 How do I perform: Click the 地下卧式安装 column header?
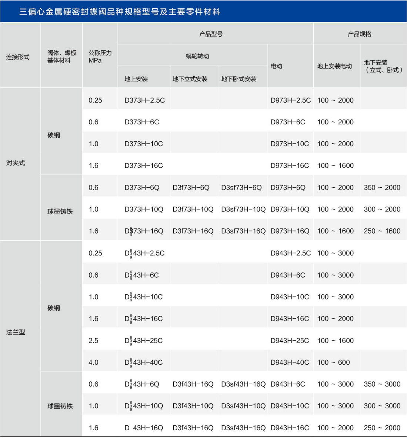click(238, 79)
